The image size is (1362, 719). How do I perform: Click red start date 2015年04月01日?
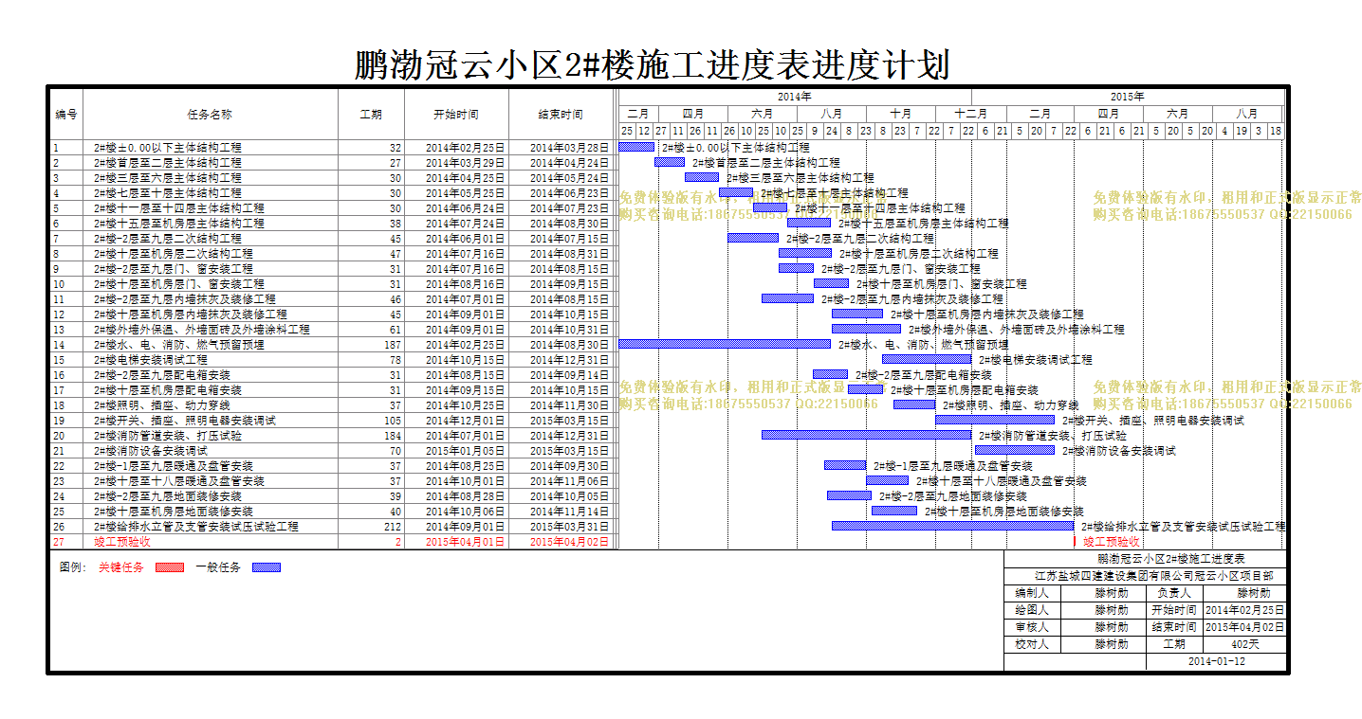coord(465,542)
